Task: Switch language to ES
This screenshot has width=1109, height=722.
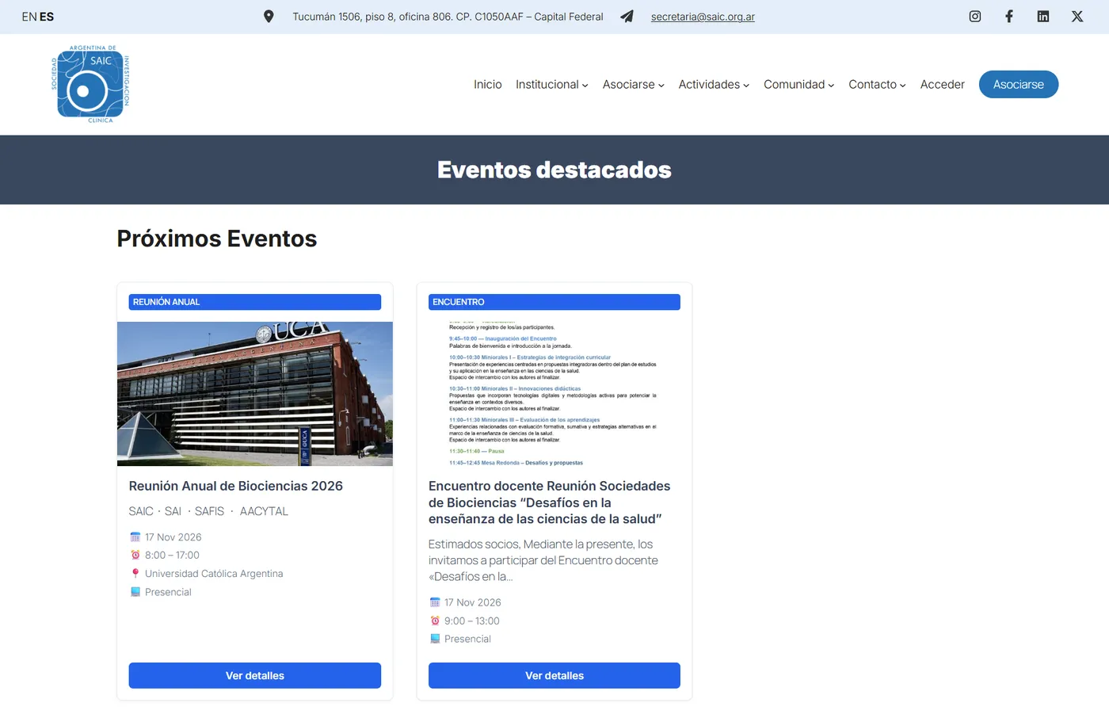Action: pyautogui.click(x=47, y=17)
